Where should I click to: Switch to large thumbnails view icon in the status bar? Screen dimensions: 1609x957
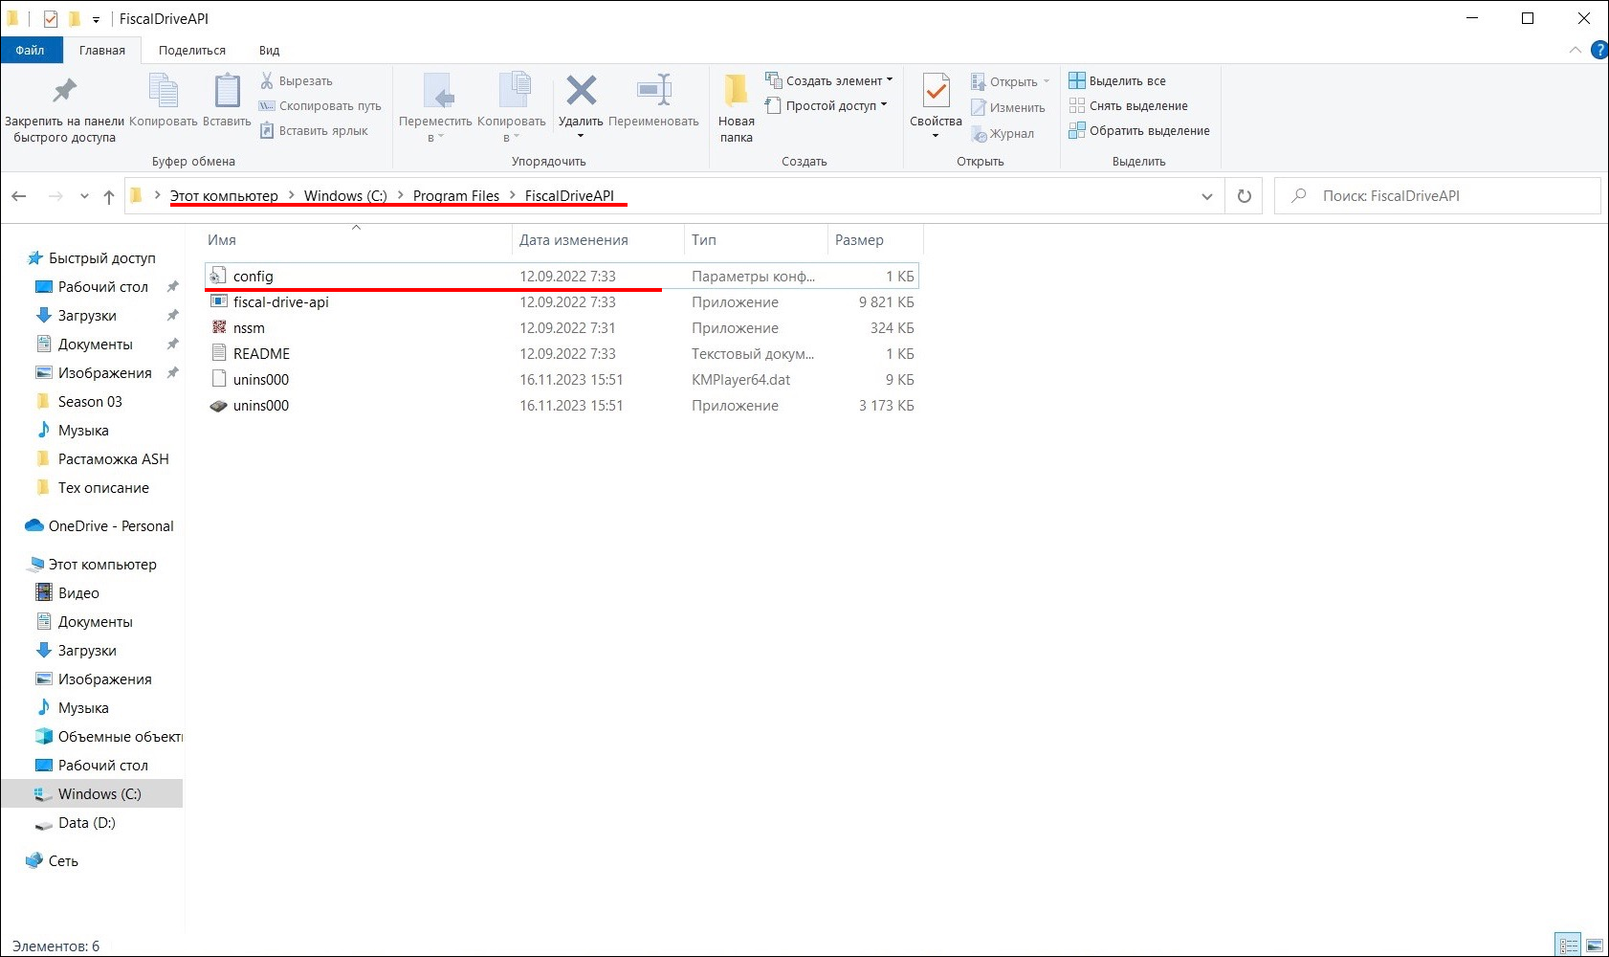(x=1594, y=946)
